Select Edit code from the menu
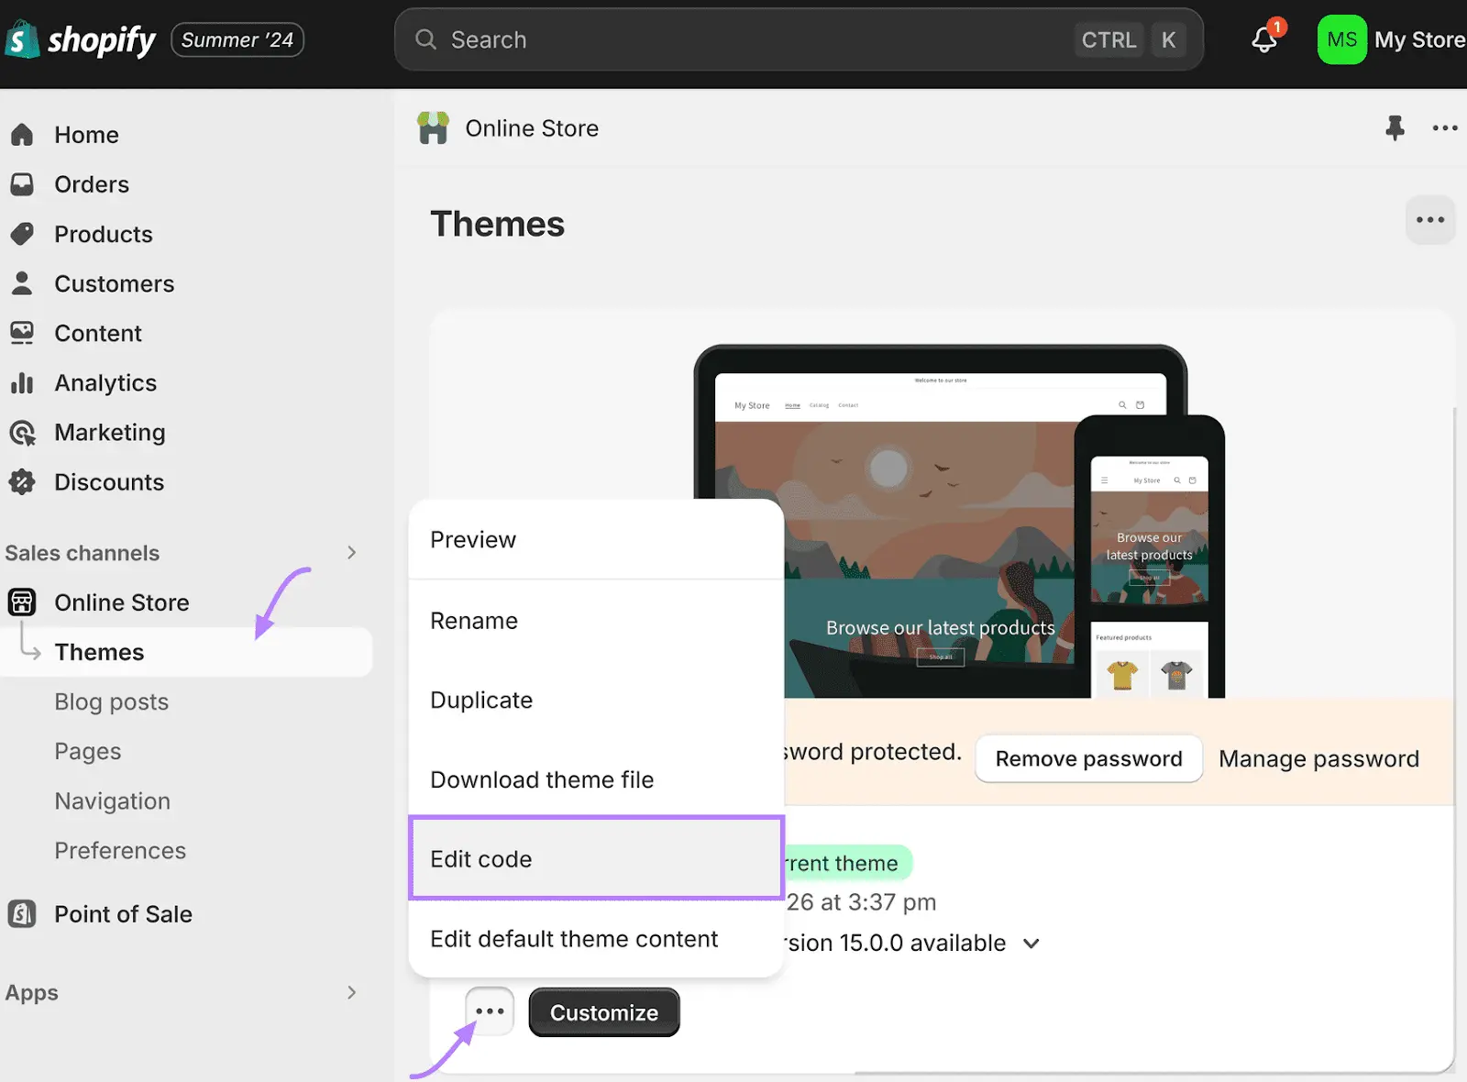This screenshot has width=1467, height=1082. 480,859
